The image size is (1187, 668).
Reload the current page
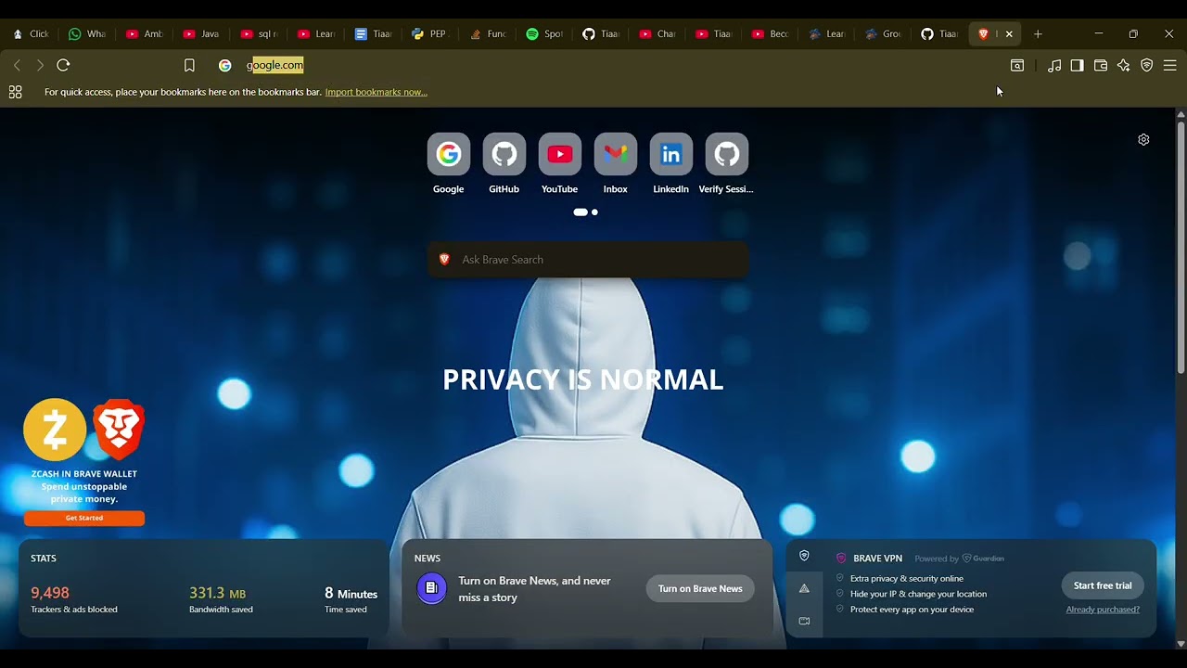pyautogui.click(x=63, y=66)
